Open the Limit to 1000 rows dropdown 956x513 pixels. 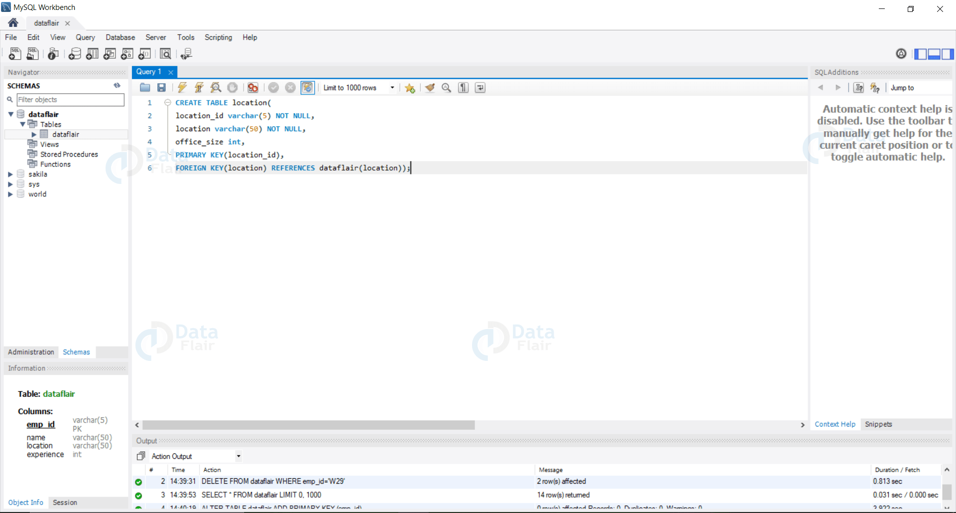tap(392, 87)
